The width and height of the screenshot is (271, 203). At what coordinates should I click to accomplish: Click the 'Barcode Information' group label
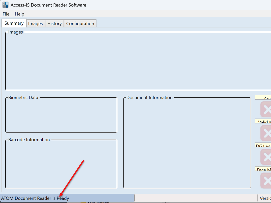click(29, 139)
